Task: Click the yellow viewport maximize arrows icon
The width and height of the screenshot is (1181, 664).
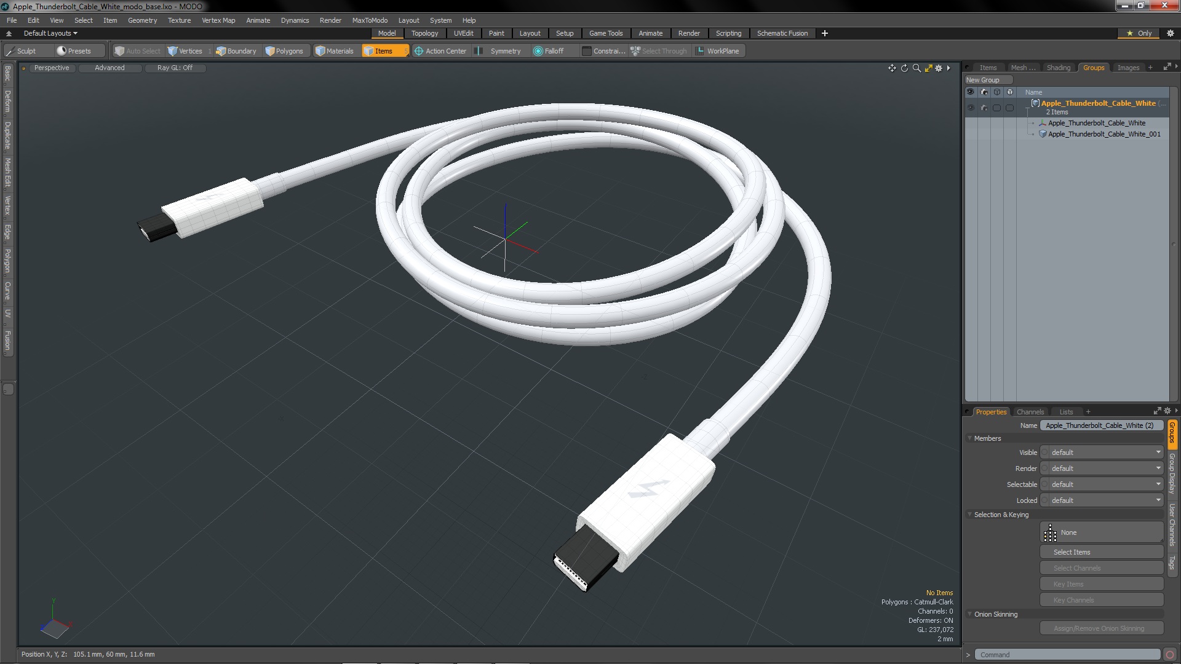Action: tap(928, 68)
